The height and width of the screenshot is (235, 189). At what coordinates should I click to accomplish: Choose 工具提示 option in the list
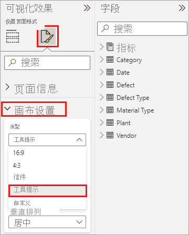pos(47,190)
